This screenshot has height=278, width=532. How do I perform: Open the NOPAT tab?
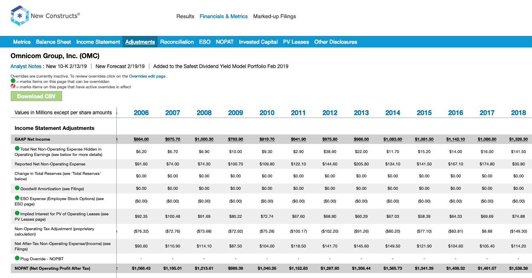pos(225,42)
